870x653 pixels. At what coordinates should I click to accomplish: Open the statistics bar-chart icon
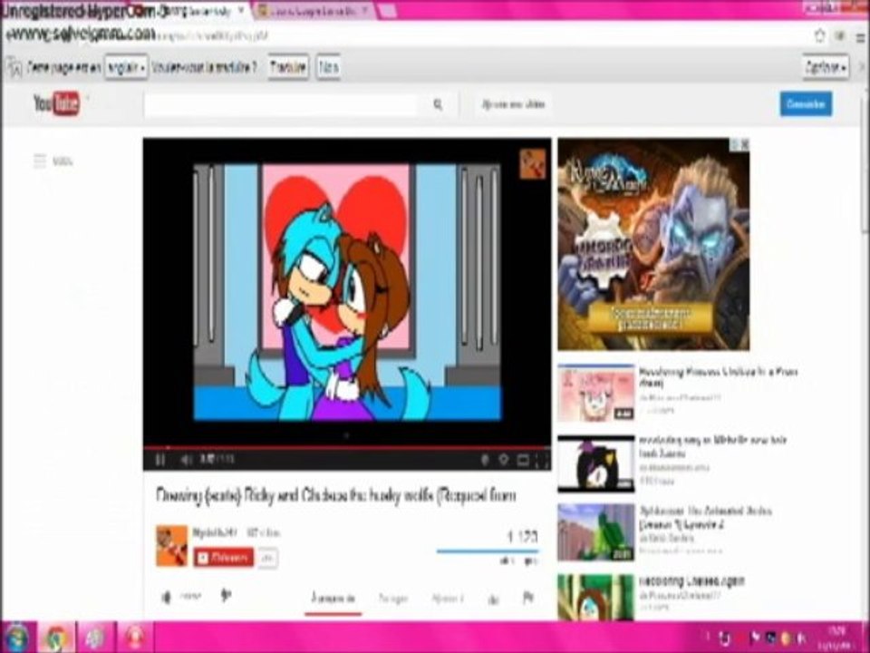coord(493,599)
